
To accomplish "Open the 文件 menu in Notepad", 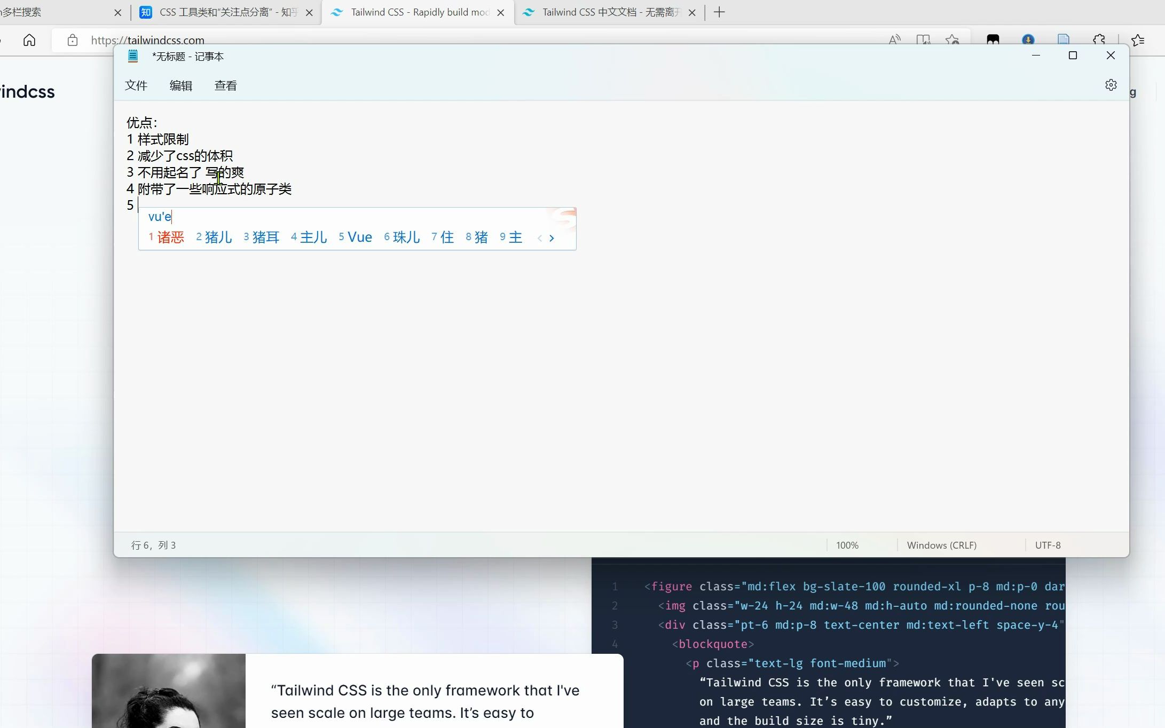I will (x=136, y=85).
